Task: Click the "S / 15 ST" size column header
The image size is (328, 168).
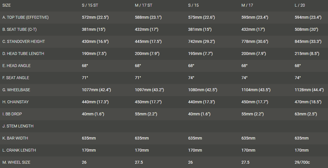Action: pos(90,5)
